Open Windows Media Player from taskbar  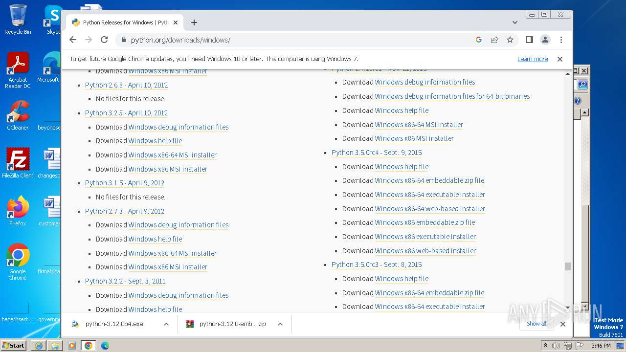click(x=71, y=346)
